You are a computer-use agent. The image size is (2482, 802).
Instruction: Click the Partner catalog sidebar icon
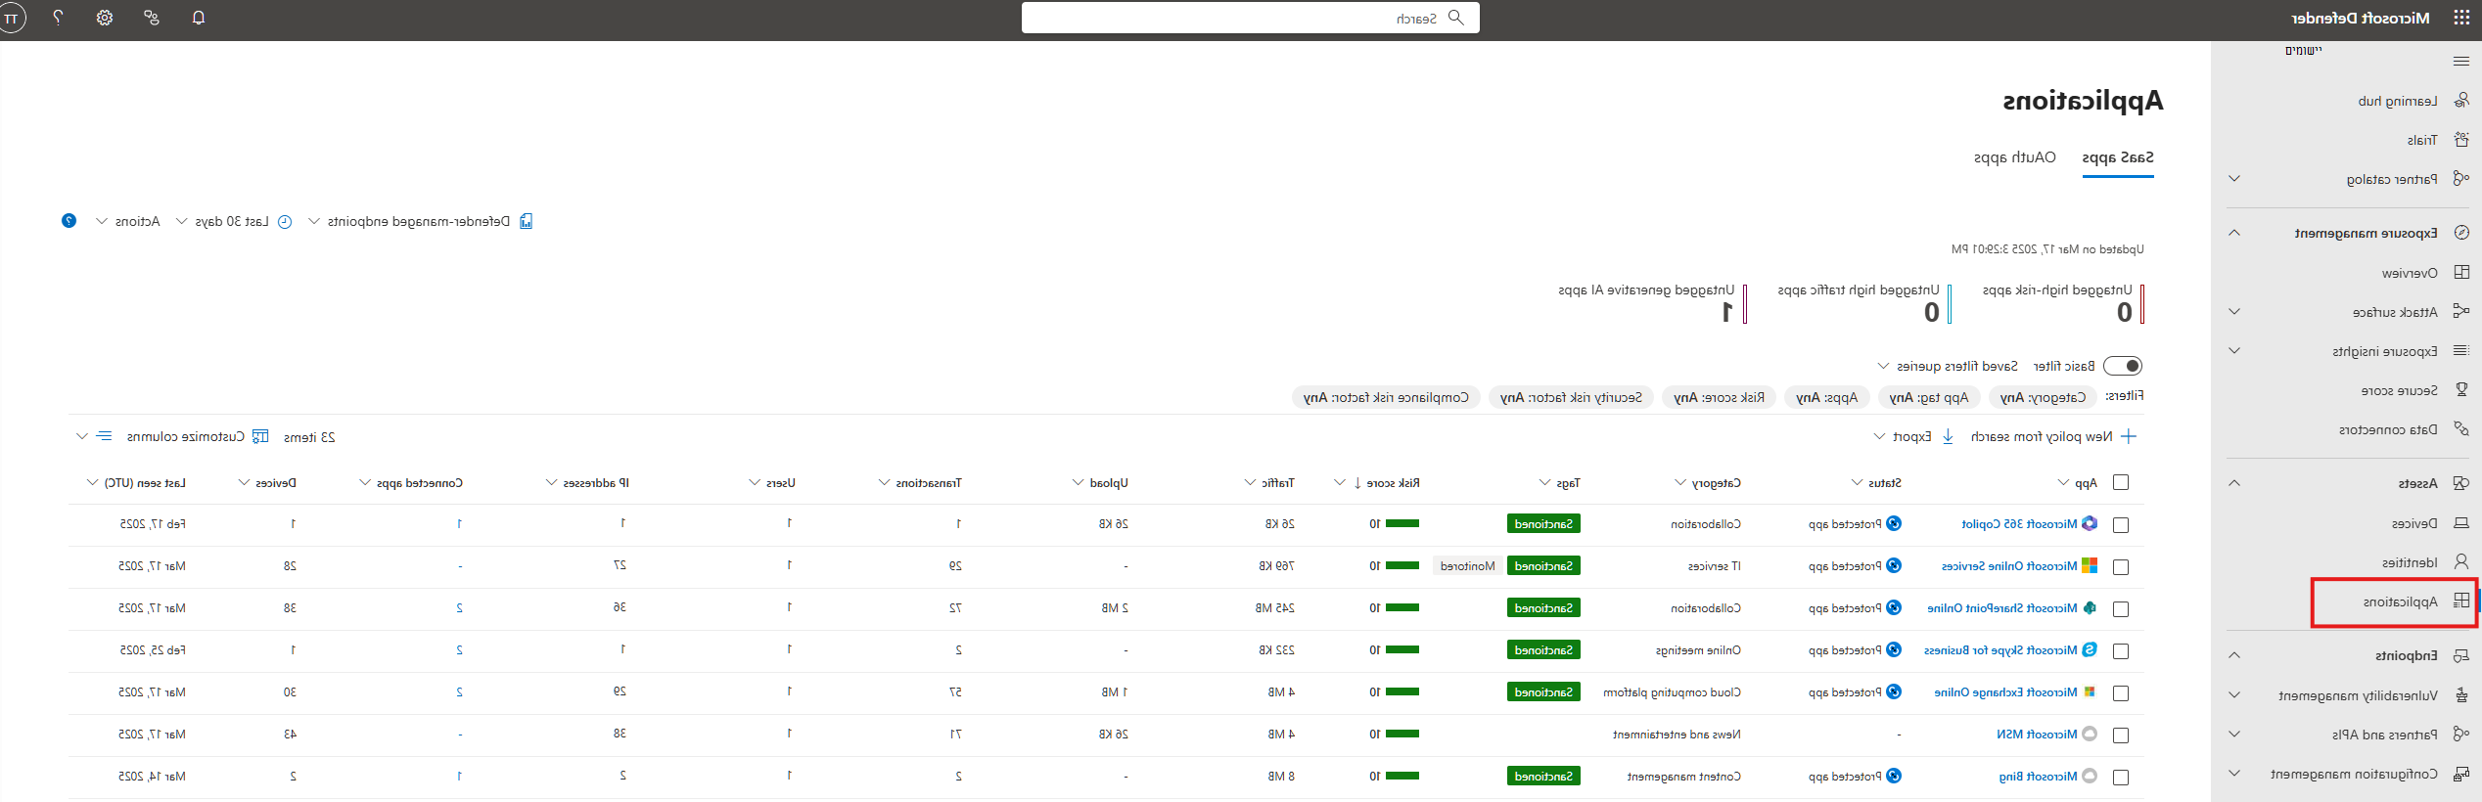click(x=2461, y=179)
